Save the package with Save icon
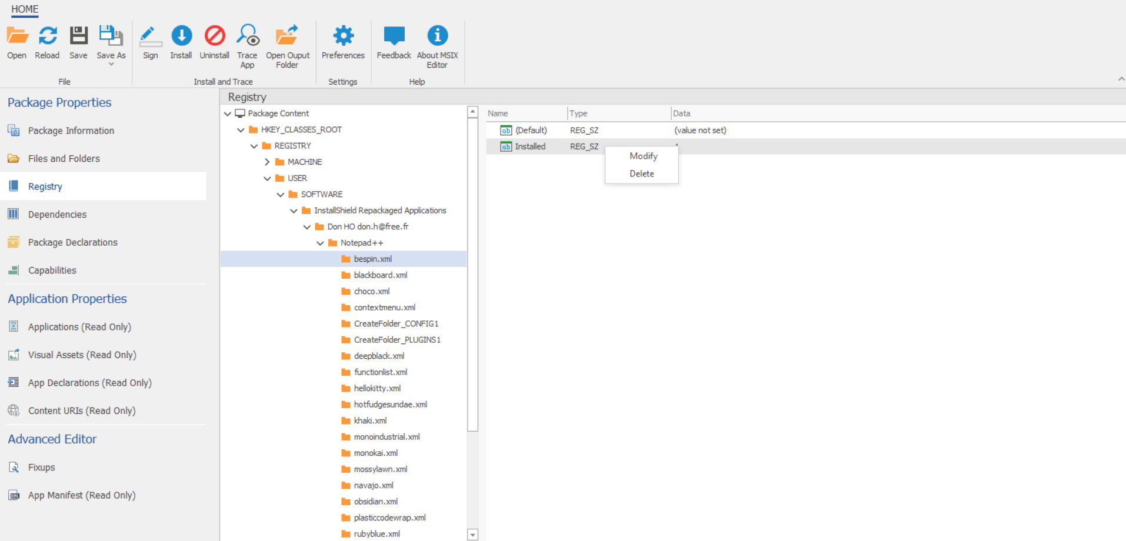Screen dimensions: 1126x541 [78, 36]
